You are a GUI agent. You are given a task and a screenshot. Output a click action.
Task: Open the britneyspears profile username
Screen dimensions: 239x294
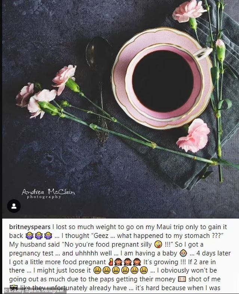[x=30, y=227]
